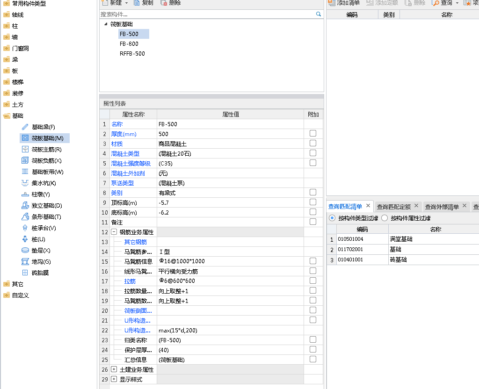Select the 桩承台(V) pile cap icon

tap(25, 228)
